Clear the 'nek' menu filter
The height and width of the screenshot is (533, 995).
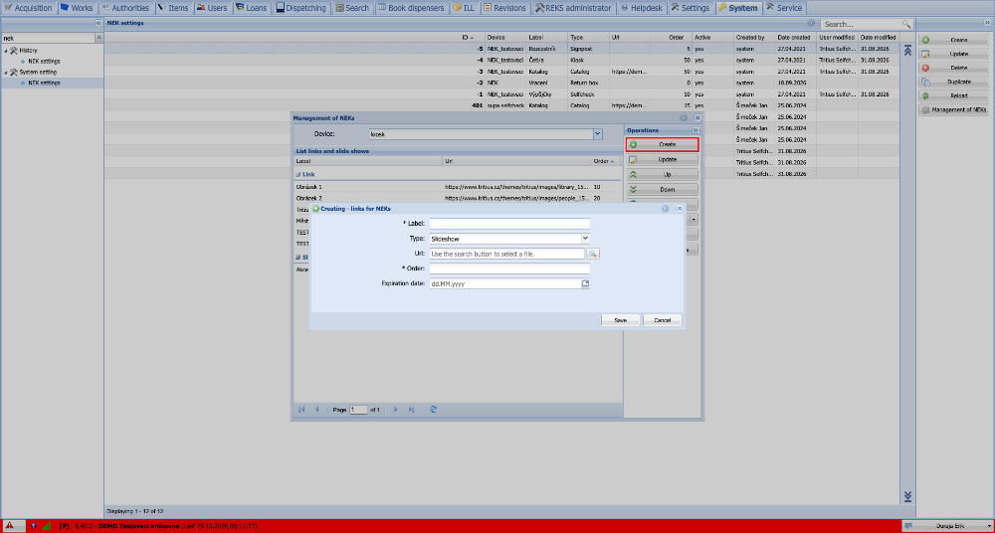[x=99, y=38]
